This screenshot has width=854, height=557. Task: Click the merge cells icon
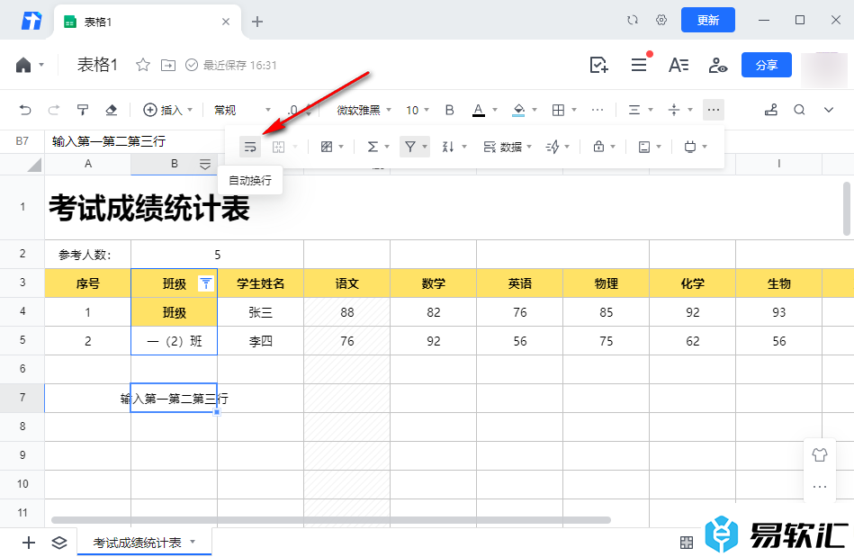click(278, 147)
